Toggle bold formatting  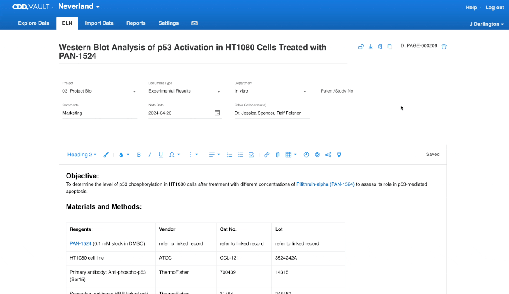click(x=139, y=155)
